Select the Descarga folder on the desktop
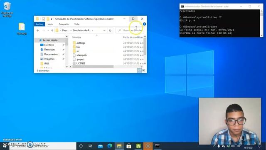Image resolution: width=266 pixels, height=150 pixels. click(x=22, y=29)
